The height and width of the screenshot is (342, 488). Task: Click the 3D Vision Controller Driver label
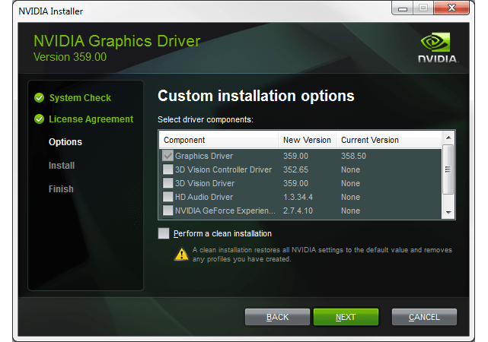pyautogui.click(x=223, y=169)
